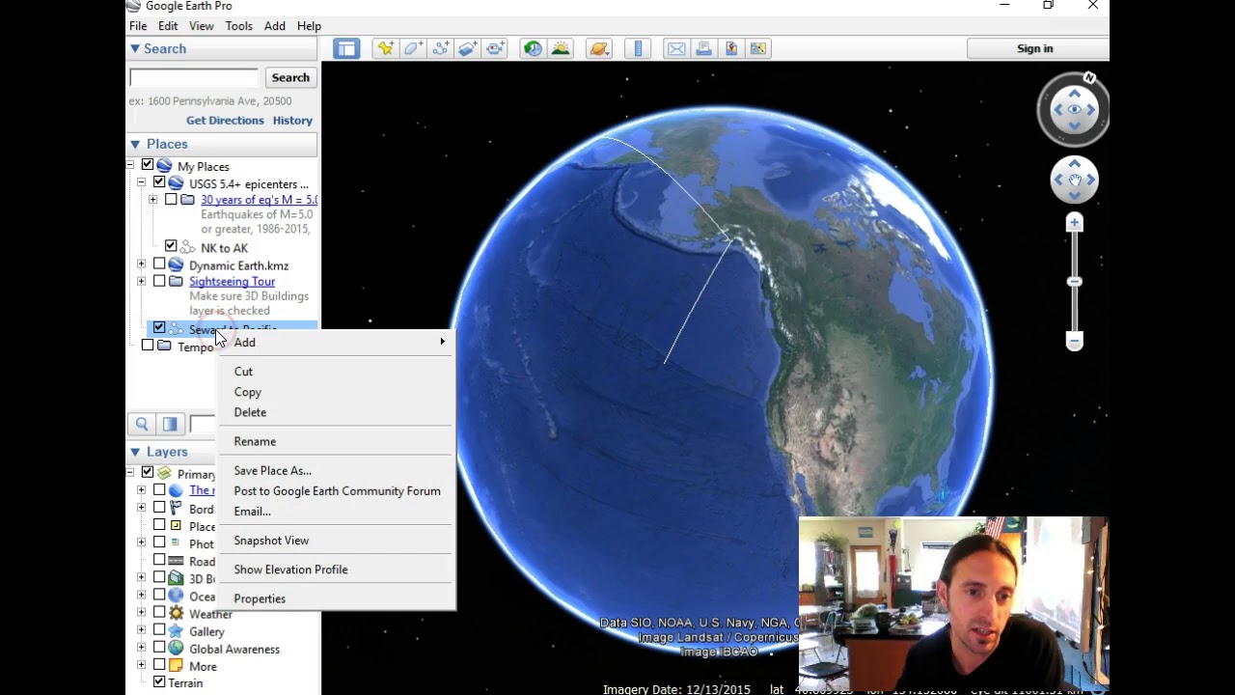Collapse the USGS 5.4+ epicenters node

click(142, 182)
